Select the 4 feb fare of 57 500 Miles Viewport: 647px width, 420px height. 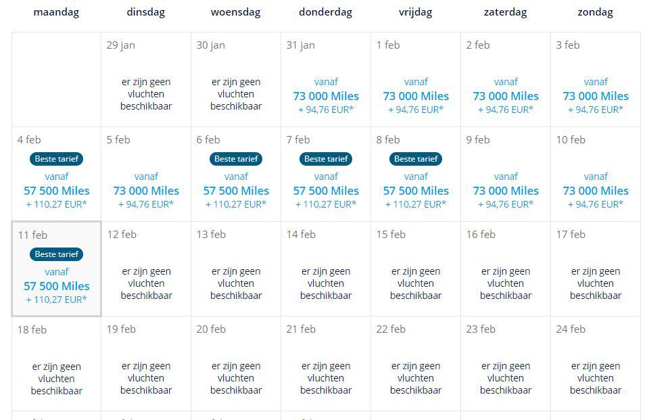click(57, 191)
